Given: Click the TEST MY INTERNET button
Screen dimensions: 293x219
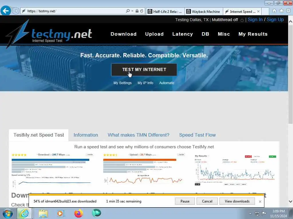Looking at the screenshot, I should pos(144,70).
